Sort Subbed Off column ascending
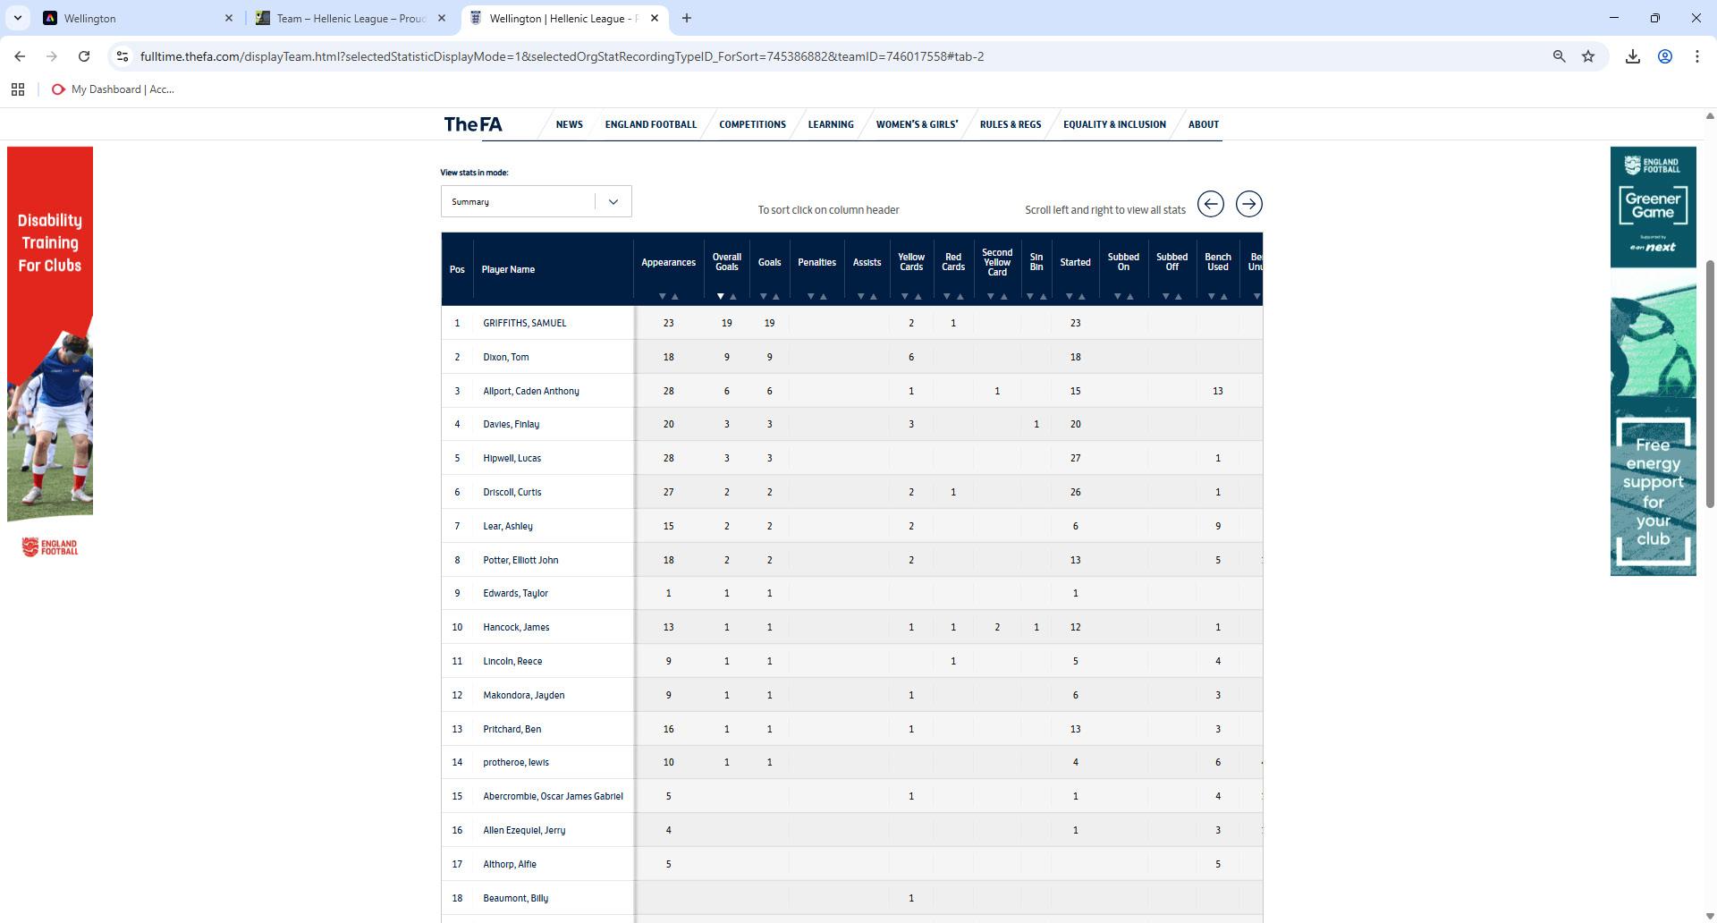1717x923 pixels. point(1179,296)
